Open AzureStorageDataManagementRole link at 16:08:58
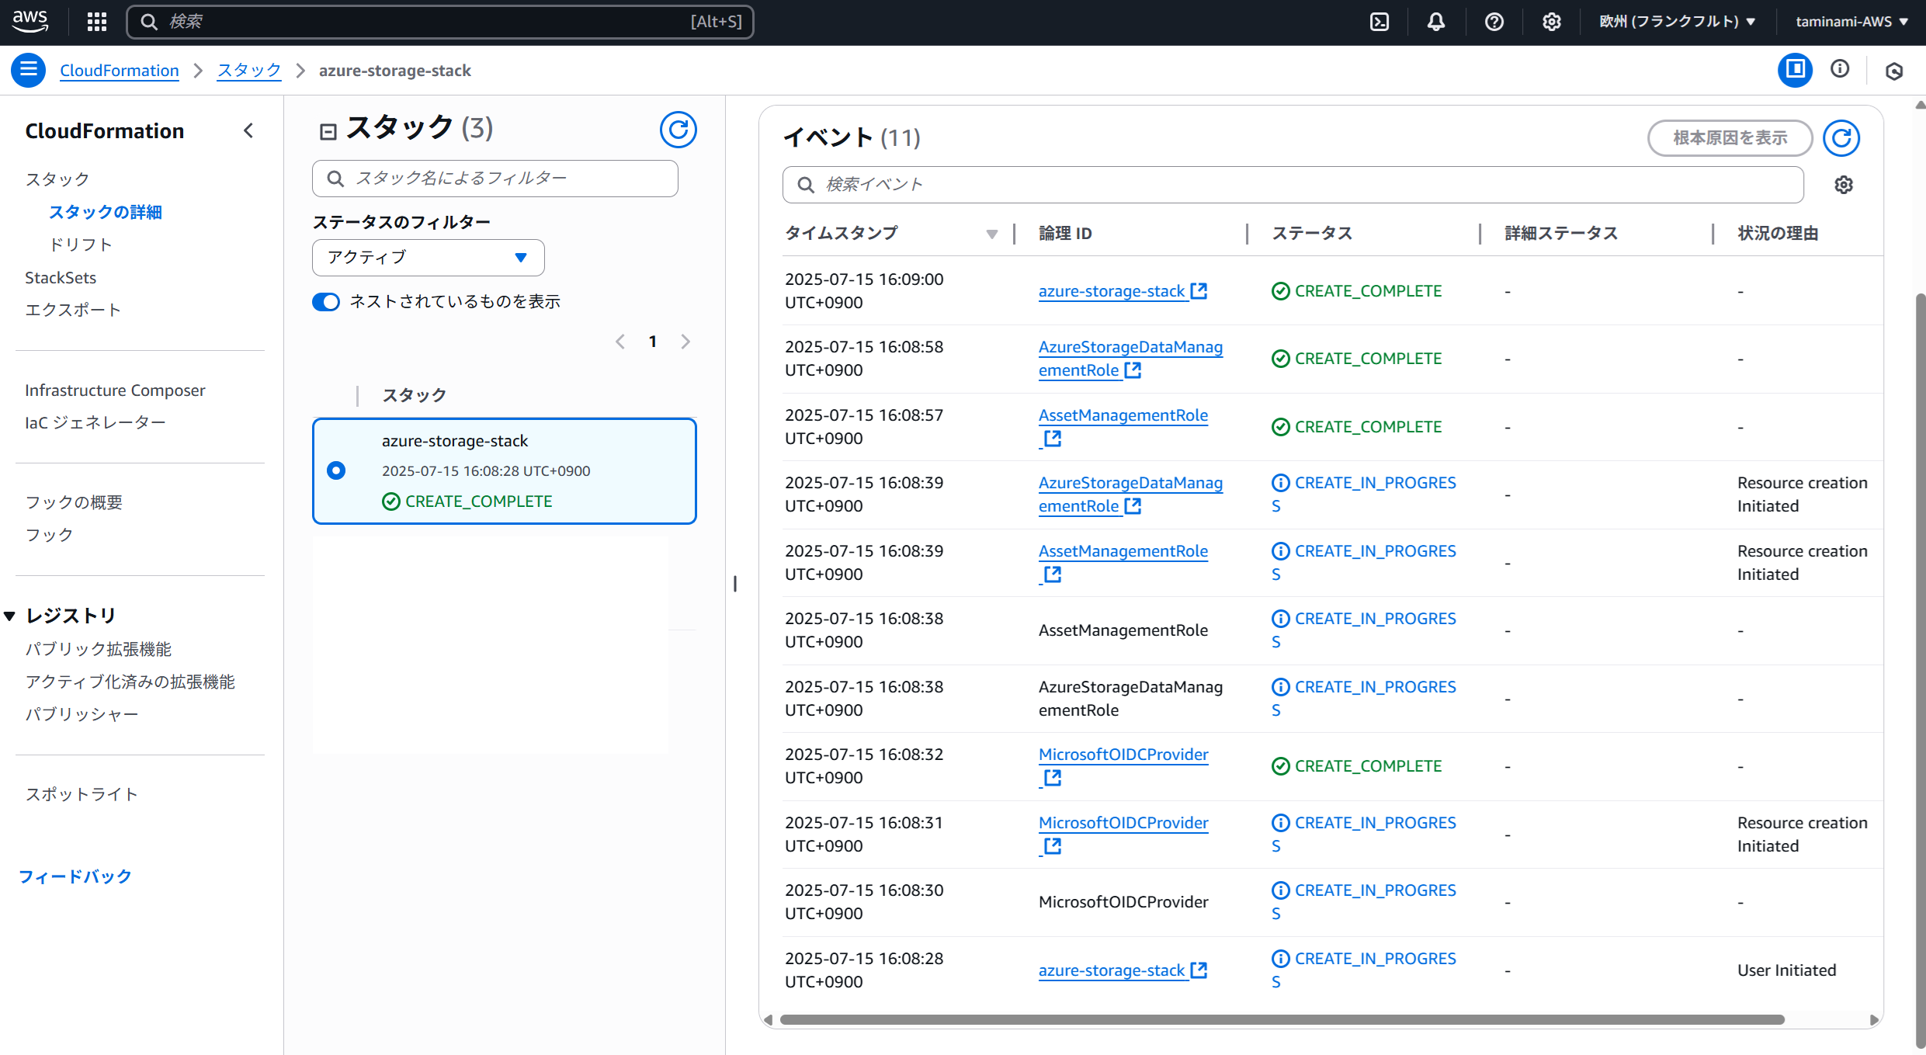Screen dimensions: 1926x1055 (1130, 359)
